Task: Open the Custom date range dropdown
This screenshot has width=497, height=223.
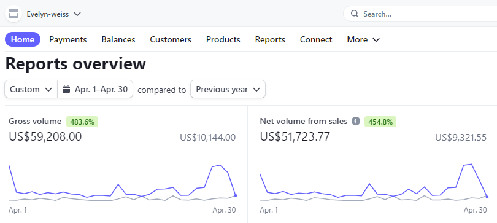Action: click(31, 89)
